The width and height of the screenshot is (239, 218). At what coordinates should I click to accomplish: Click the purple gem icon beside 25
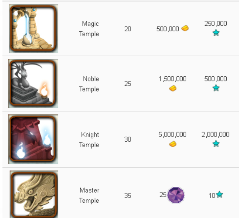pos(176,195)
